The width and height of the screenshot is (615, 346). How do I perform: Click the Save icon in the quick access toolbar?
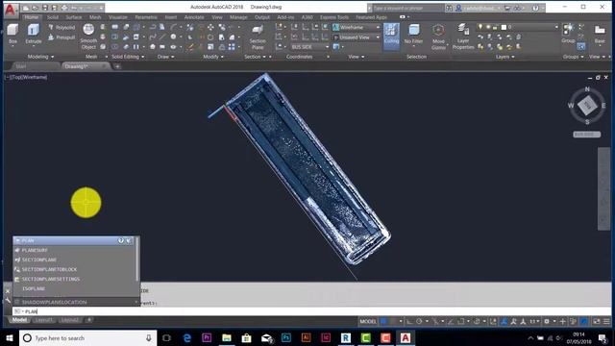point(45,8)
